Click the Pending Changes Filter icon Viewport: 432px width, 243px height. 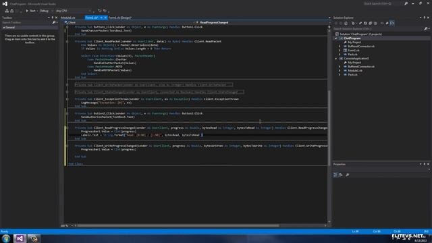tap(353, 24)
